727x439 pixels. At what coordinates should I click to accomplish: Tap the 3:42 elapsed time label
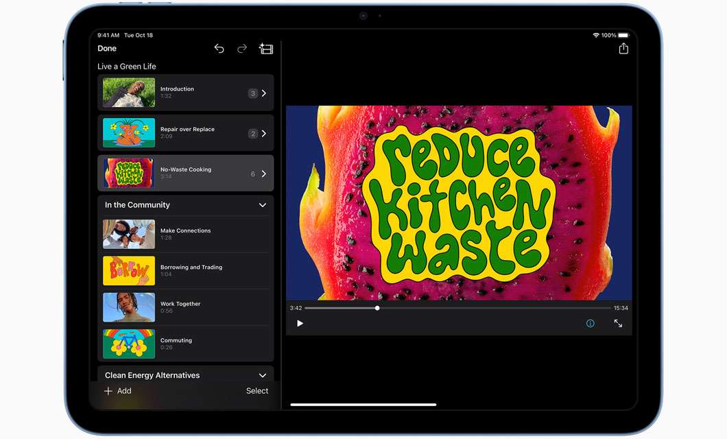pos(296,308)
